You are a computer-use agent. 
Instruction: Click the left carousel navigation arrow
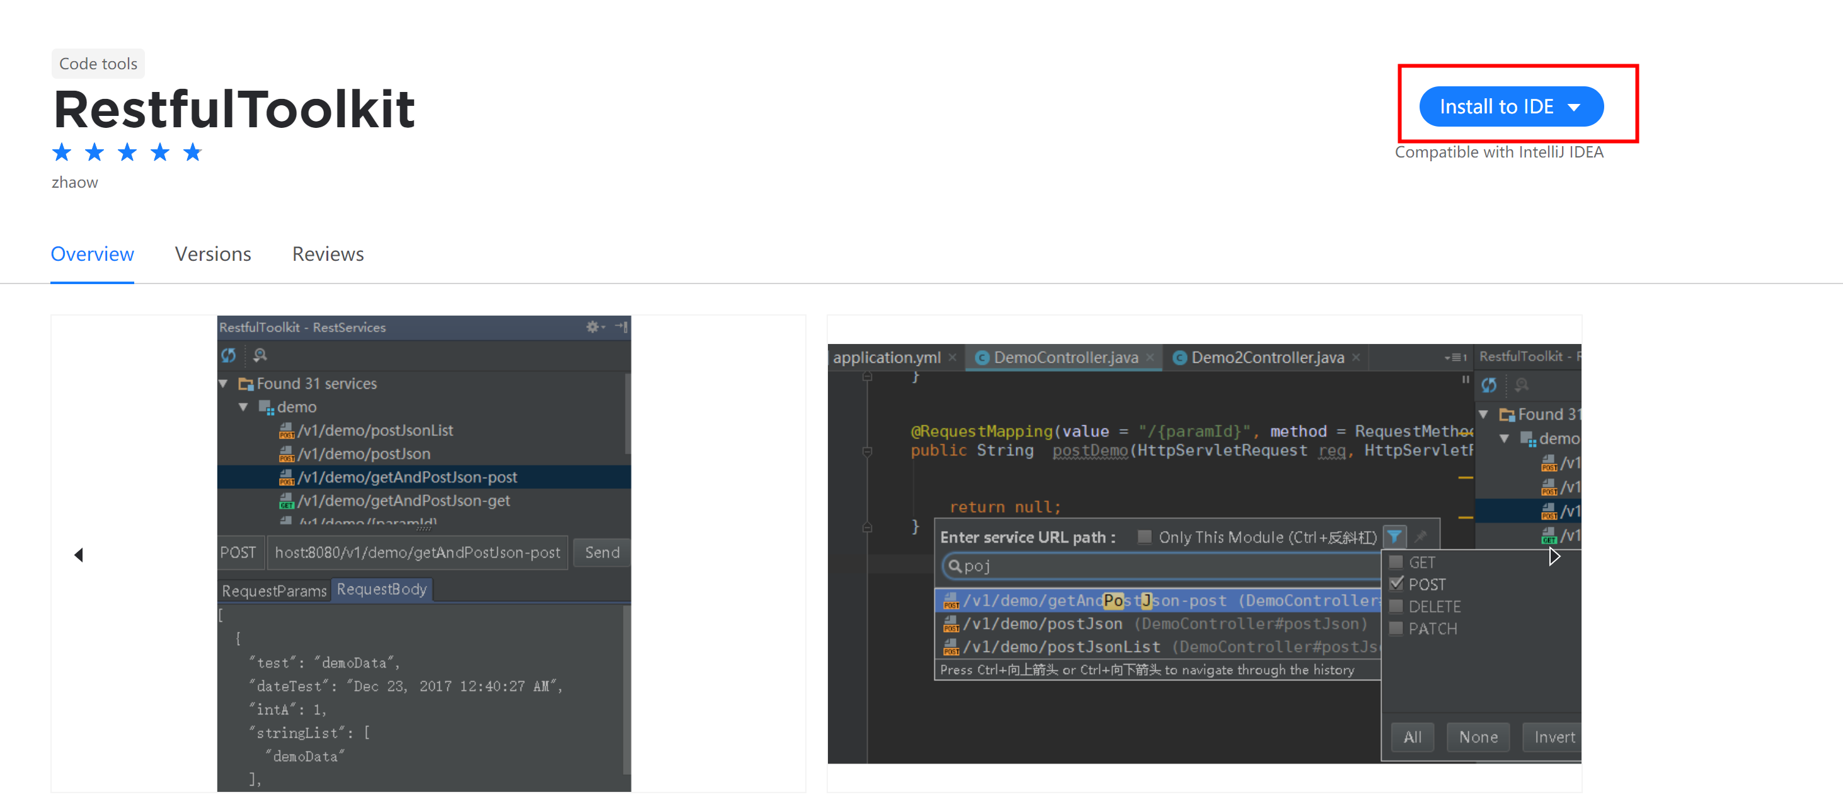coord(79,554)
